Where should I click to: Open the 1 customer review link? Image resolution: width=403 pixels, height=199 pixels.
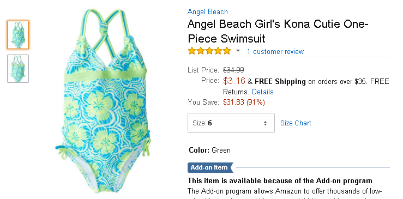click(275, 51)
